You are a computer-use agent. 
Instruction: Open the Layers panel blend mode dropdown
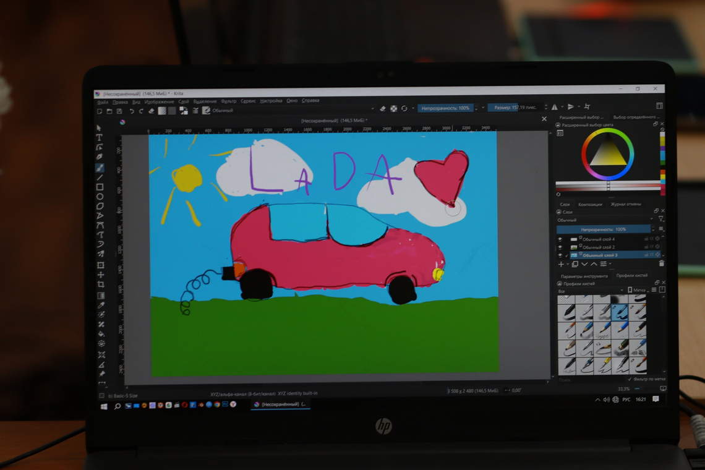point(605,220)
